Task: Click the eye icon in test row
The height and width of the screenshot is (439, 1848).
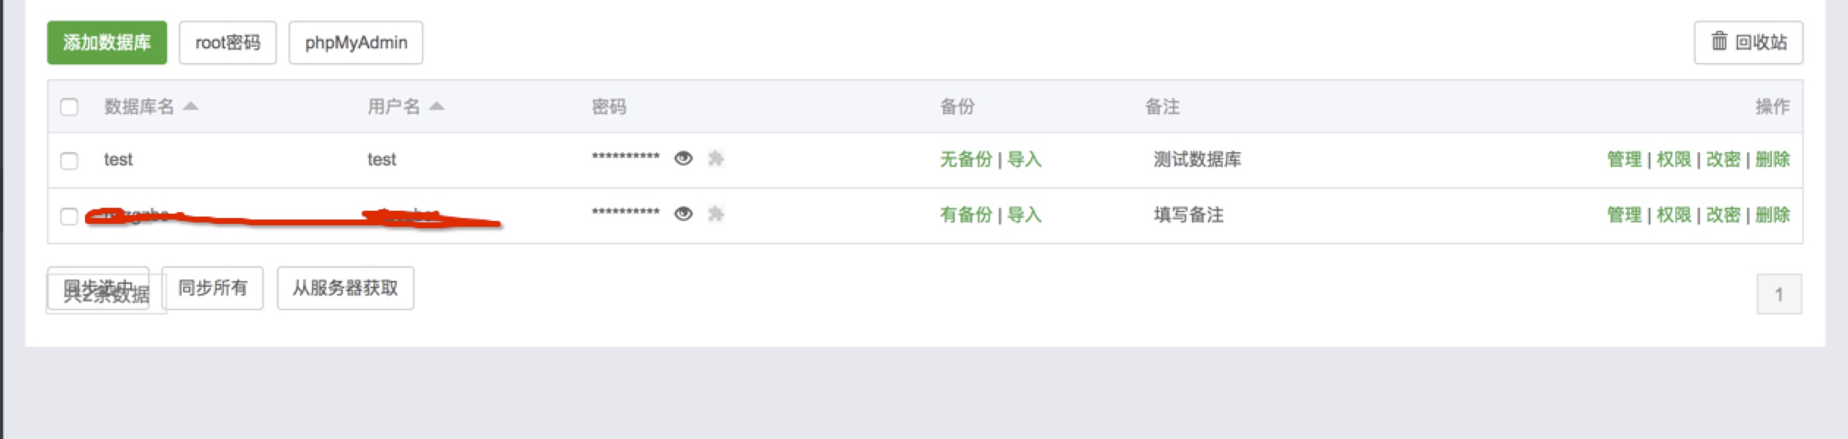Action: click(683, 159)
